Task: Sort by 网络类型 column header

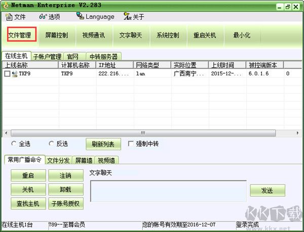Action: 152,65
